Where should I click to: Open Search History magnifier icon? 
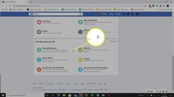[x=39, y=60]
